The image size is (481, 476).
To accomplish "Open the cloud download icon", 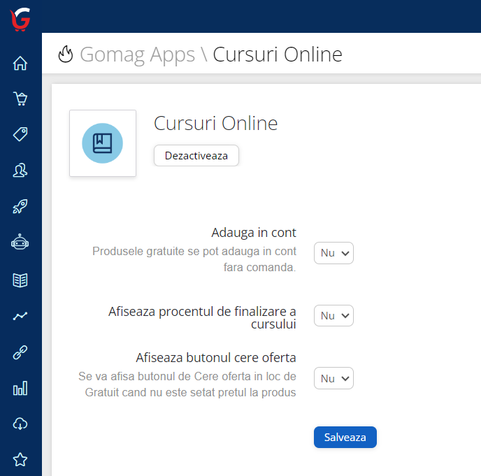I will point(20,424).
